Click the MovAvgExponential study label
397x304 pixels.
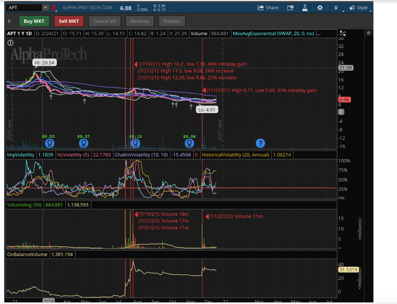(273, 34)
